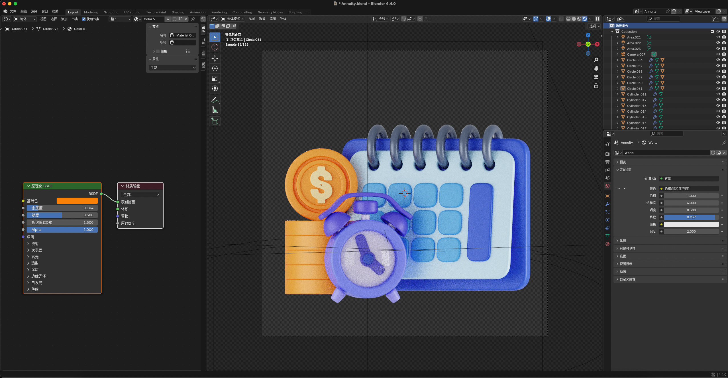Open the 渲染 menu in top bar
The width and height of the screenshot is (728, 378).
[x=34, y=11]
